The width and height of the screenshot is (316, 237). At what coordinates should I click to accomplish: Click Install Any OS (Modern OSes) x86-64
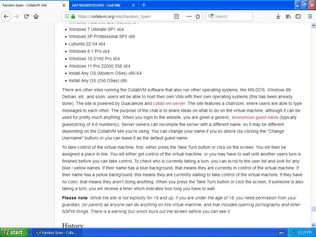105,73
